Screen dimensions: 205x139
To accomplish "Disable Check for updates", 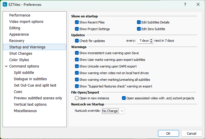I will [x=77, y=41].
